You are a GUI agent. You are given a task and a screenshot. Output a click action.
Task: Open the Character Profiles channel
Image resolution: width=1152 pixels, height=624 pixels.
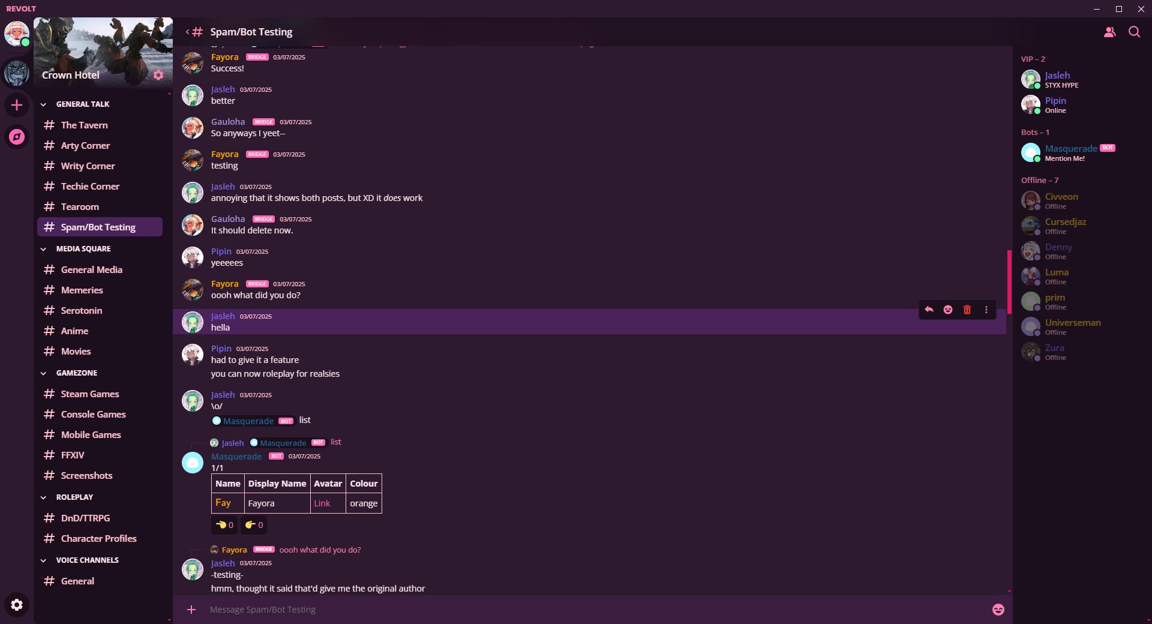(98, 538)
